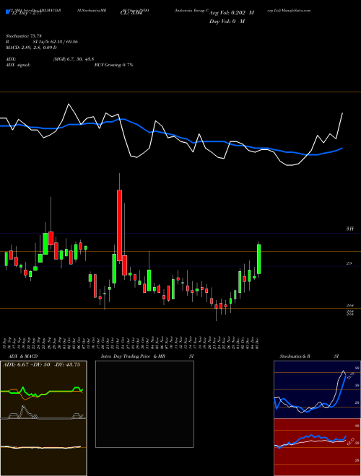Click the 'BUY Growing @ 7%' ADX signal
Viewport: 361px width, 476px height.
[x=113, y=65]
